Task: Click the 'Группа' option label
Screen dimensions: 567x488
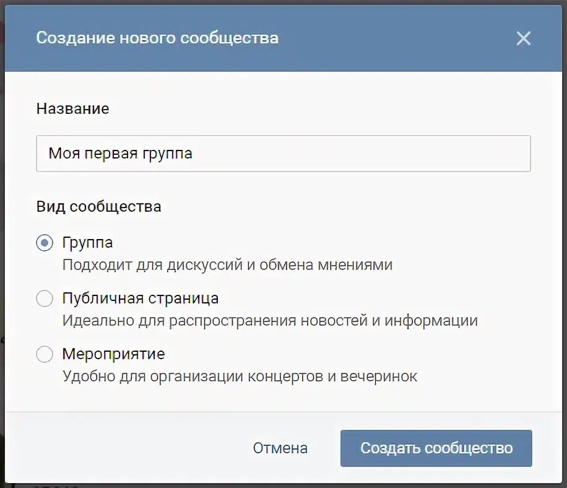Action: 87,243
